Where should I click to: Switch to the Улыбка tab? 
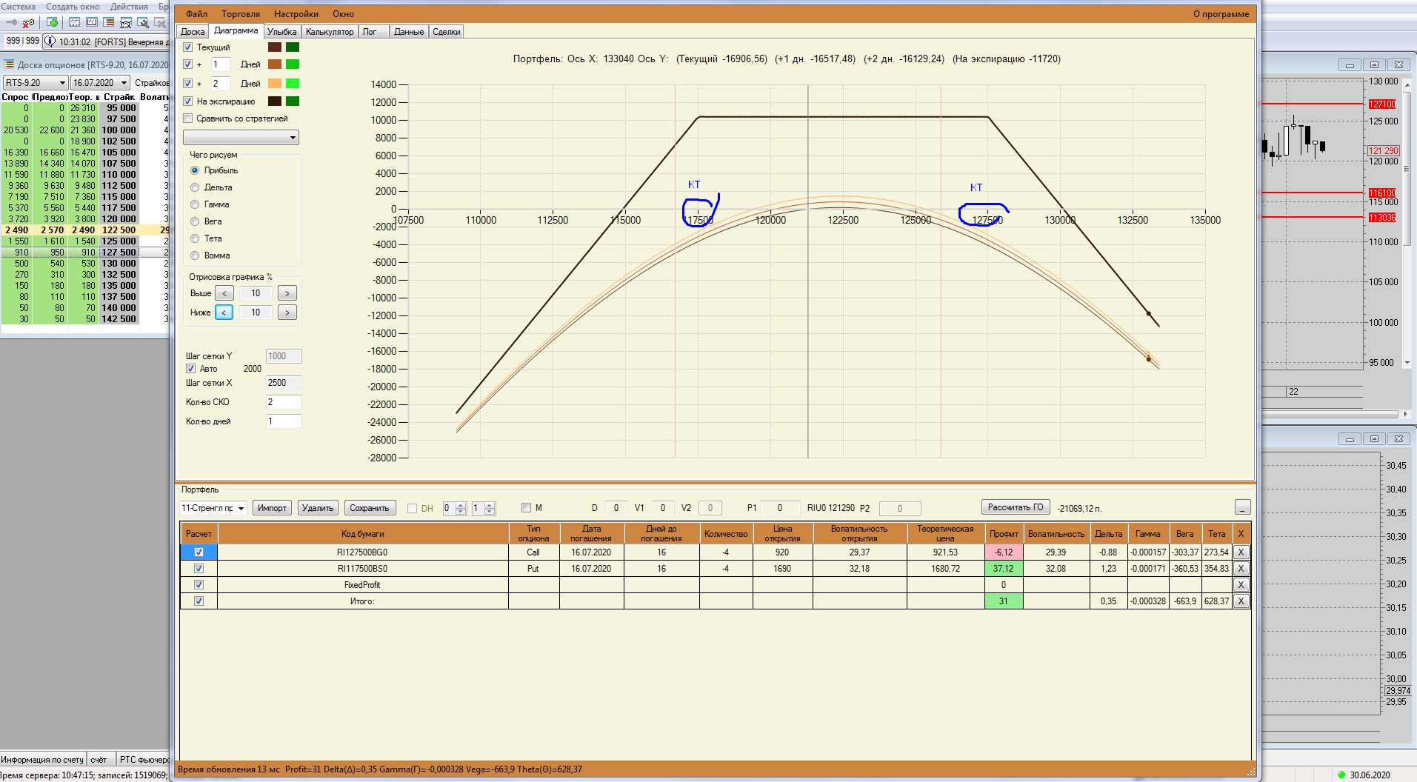tap(281, 32)
